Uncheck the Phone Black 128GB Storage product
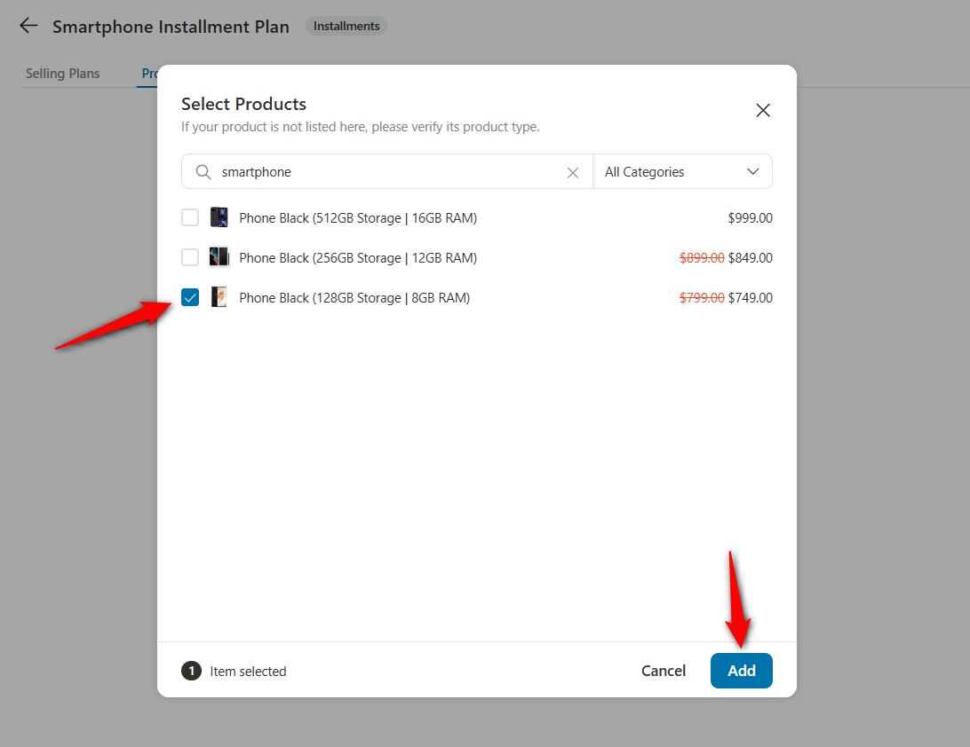Screen dimensions: 970x747 coord(190,297)
